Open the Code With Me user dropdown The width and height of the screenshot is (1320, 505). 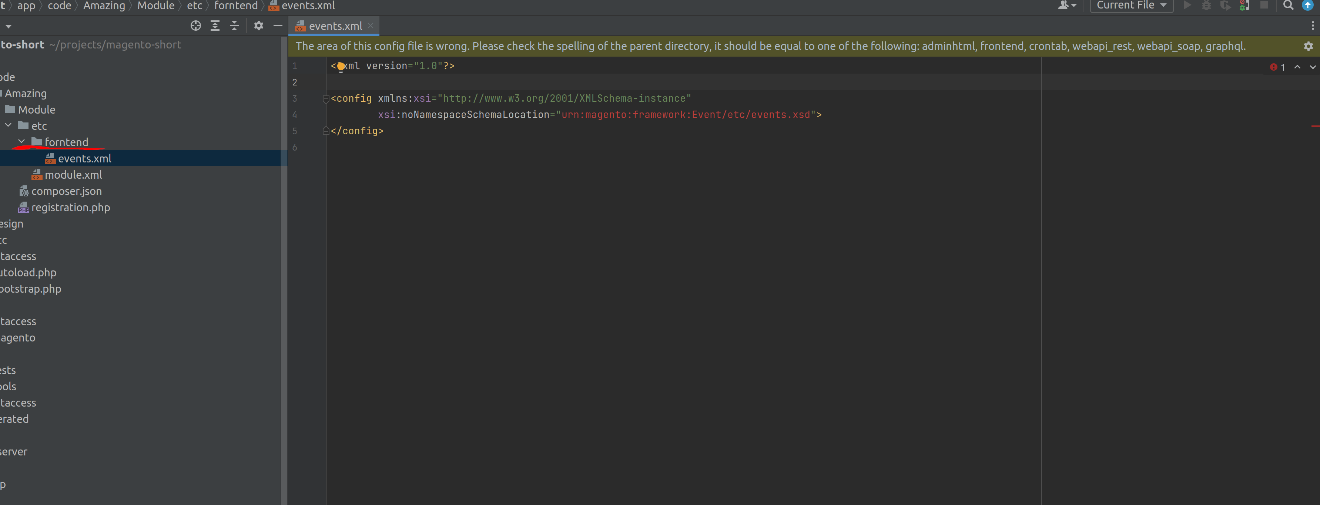point(1067,6)
